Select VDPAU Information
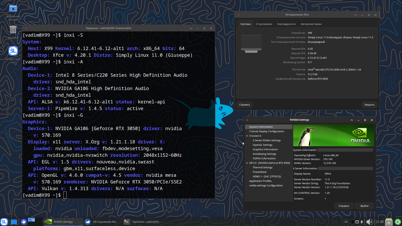The width and height of the screenshot is (402, 226). coord(264,158)
